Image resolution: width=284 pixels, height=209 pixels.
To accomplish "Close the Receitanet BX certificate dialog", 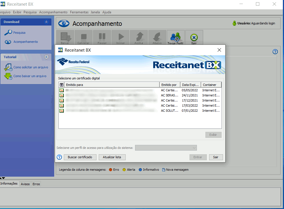I will tap(219, 50).
